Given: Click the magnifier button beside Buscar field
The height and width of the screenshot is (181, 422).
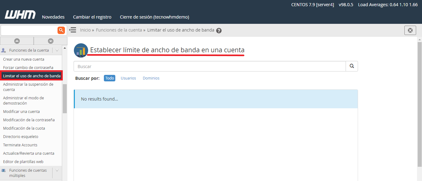Looking at the screenshot, I should click(x=352, y=66).
